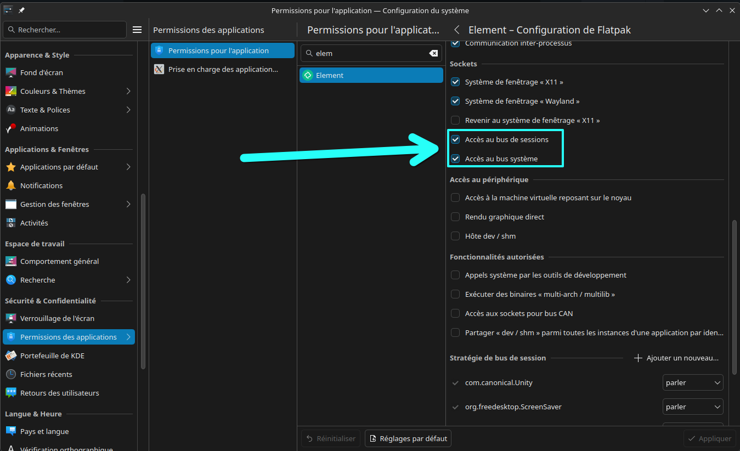
Task: Click the pin icon in the title bar
Action: 22,10
